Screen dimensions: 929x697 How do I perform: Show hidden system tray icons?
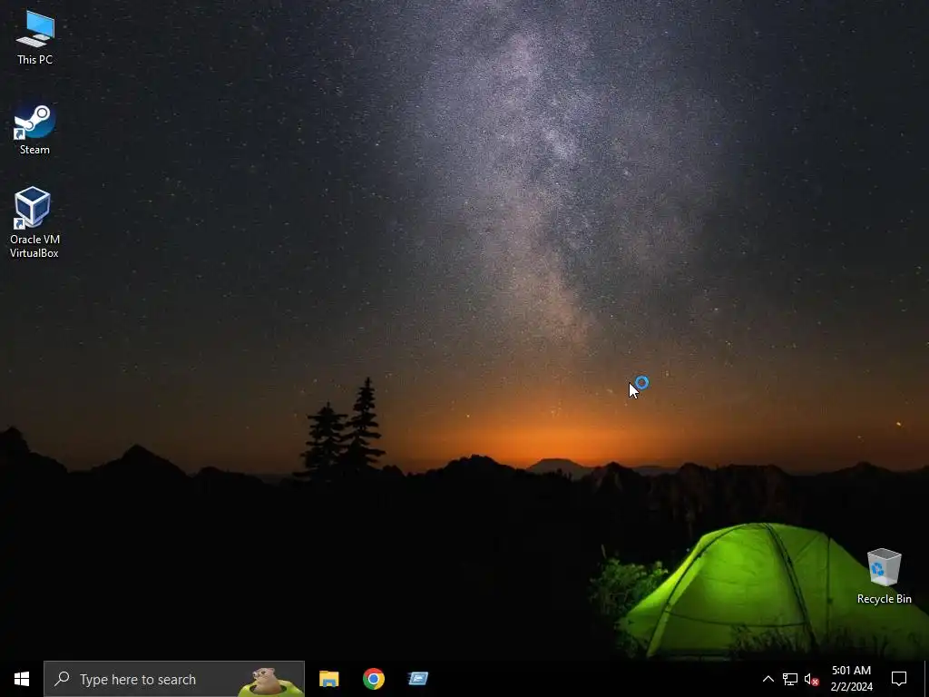coord(768,679)
